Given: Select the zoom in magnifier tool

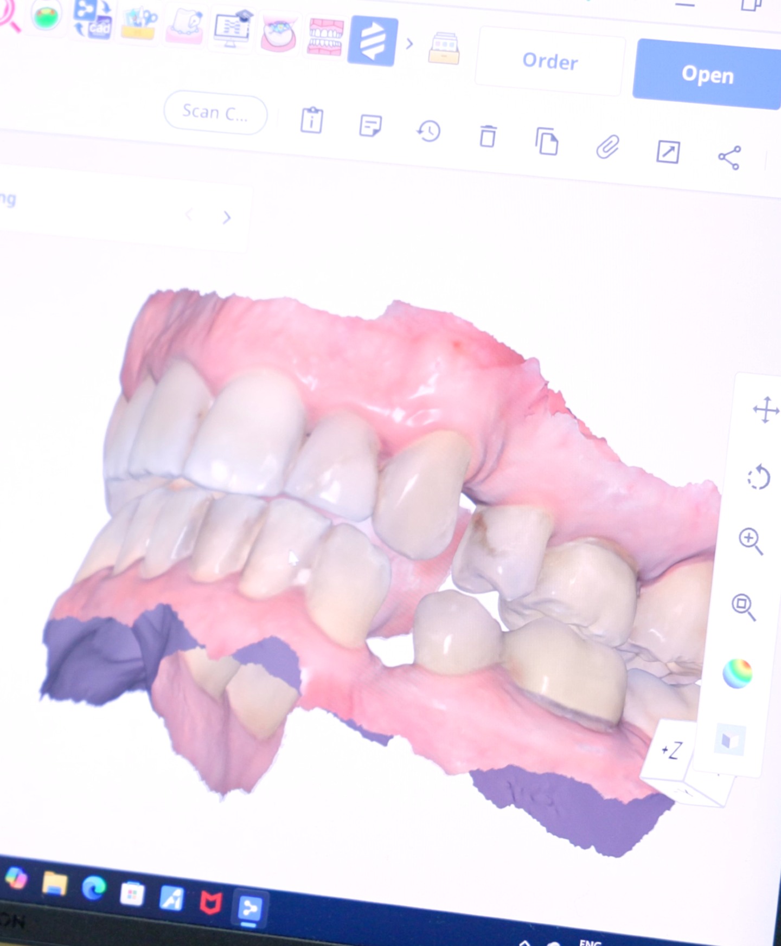Looking at the screenshot, I should pos(751,541).
